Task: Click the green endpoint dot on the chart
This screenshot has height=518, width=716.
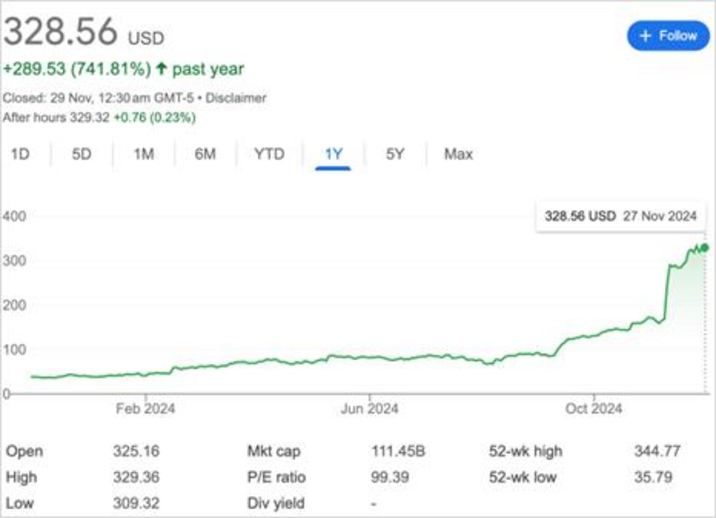Action: coord(705,248)
